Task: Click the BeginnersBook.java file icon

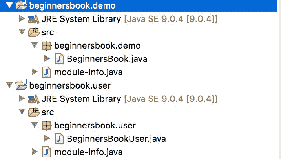Action: click(59, 59)
